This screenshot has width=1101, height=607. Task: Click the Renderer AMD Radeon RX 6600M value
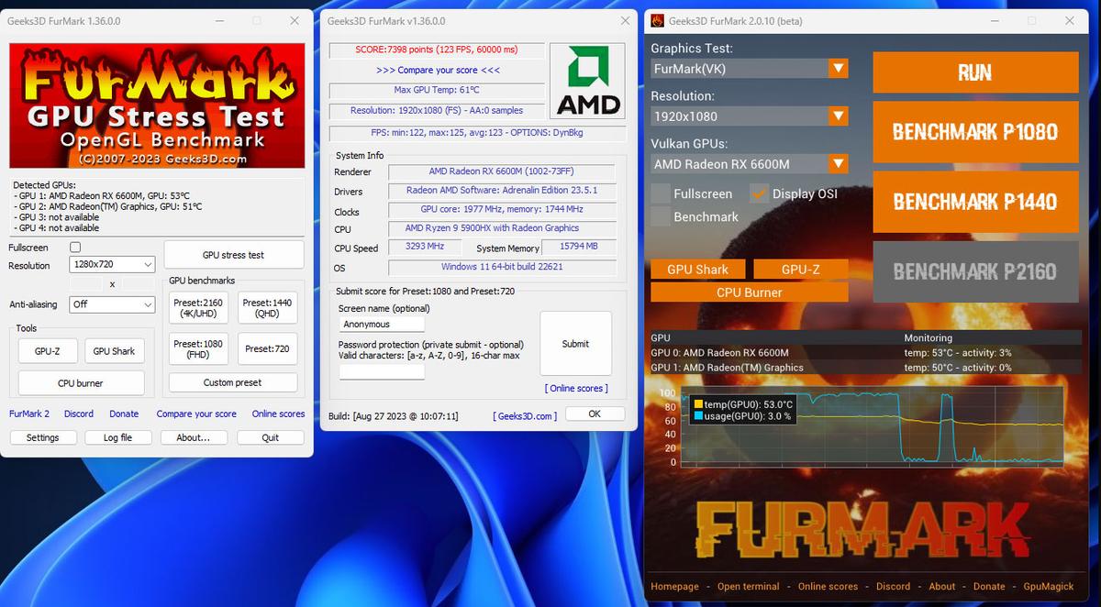pos(501,171)
